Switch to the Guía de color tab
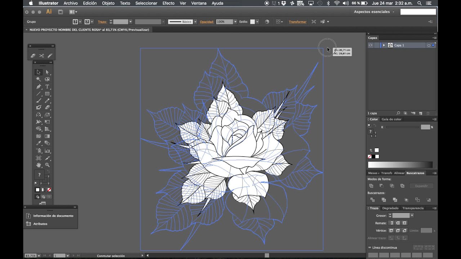461x259 pixels. 391,119
